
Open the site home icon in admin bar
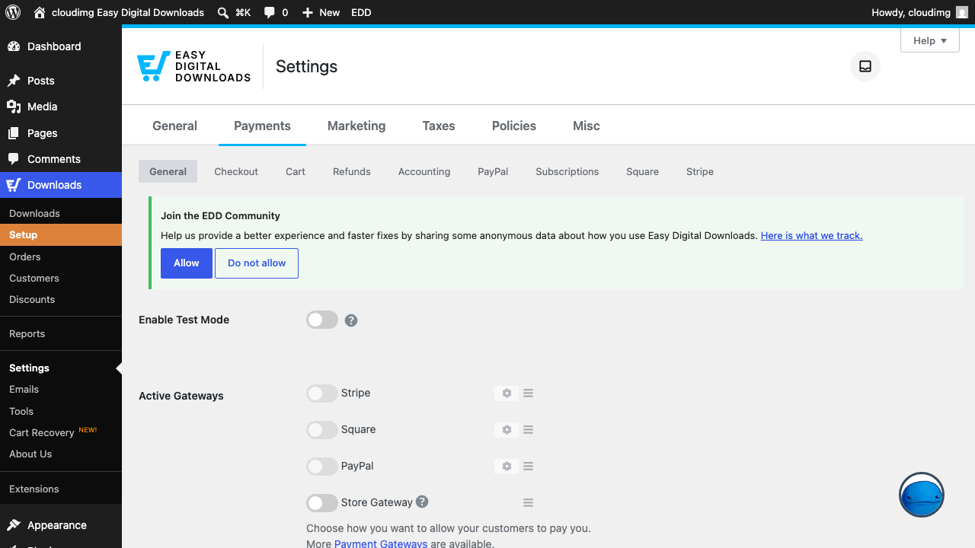point(40,12)
